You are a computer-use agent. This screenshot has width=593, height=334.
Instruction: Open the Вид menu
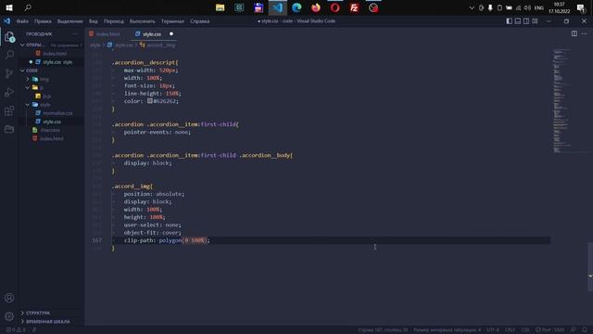pos(93,21)
